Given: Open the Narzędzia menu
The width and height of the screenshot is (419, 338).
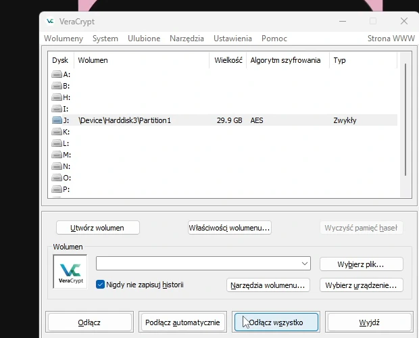Looking at the screenshot, I should (x=187, y=39).
